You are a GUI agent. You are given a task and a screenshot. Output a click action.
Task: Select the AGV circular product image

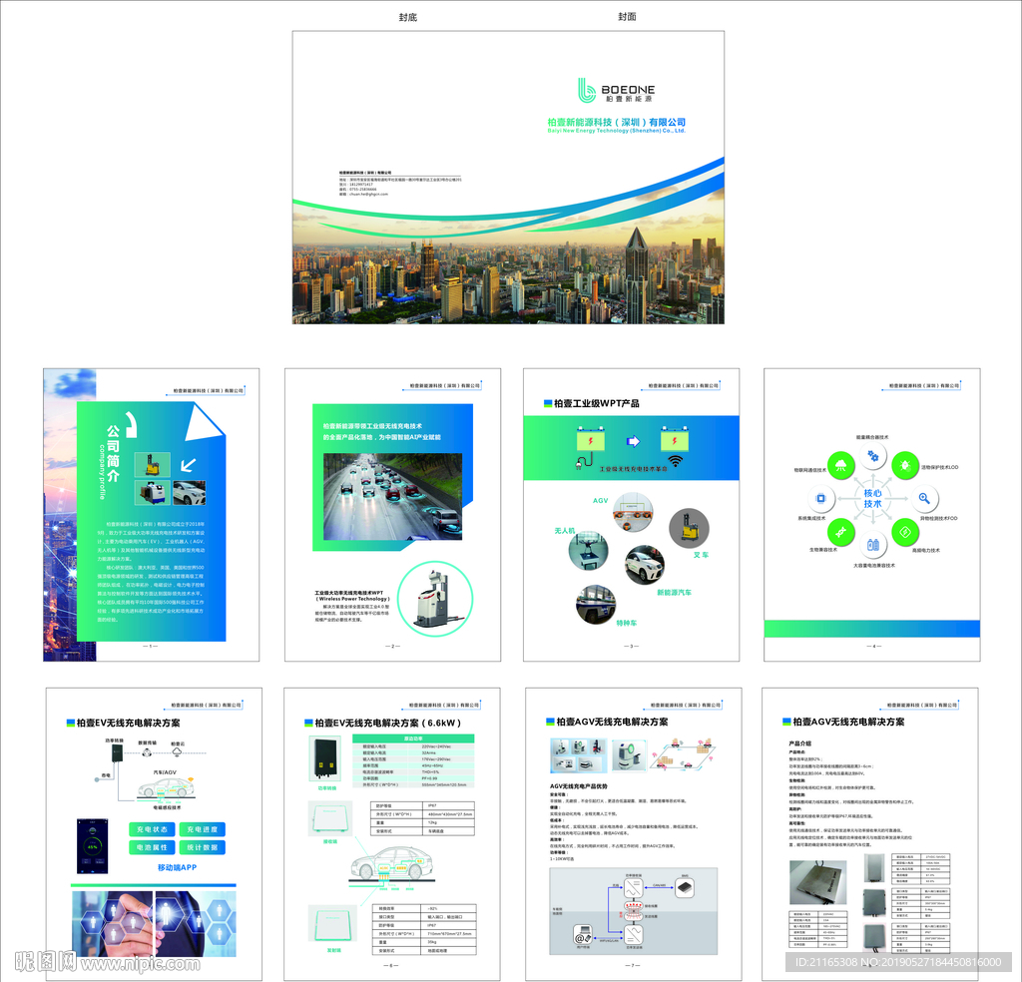632,512
